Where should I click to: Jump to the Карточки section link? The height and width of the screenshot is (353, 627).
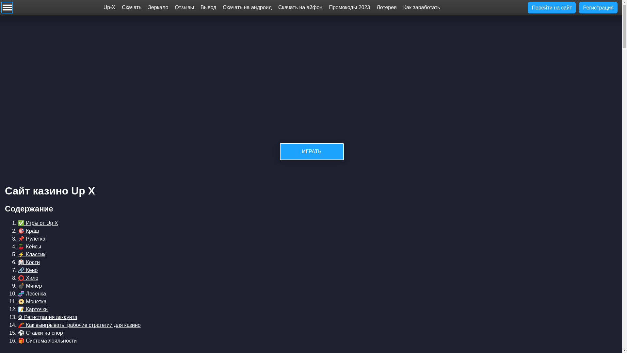(33, 310)
